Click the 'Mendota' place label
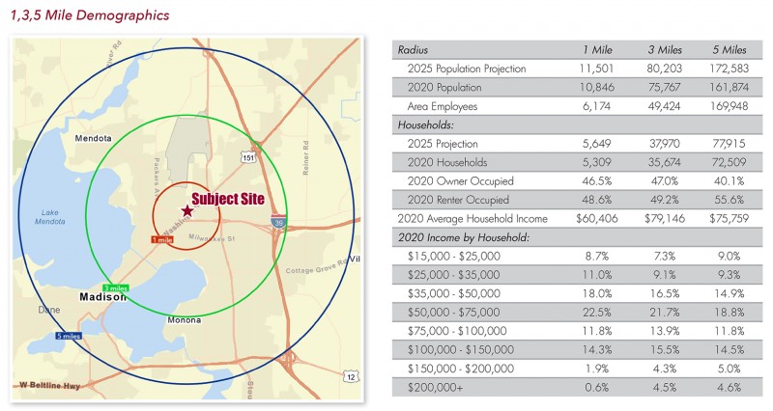The height and width of the screenshot is (411, 773). pos(93,138)
